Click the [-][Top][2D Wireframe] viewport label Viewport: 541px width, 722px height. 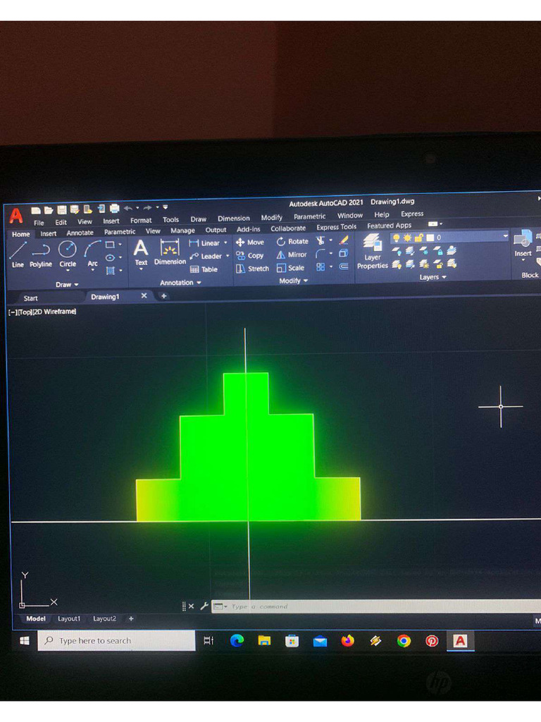tap(42, 312)
